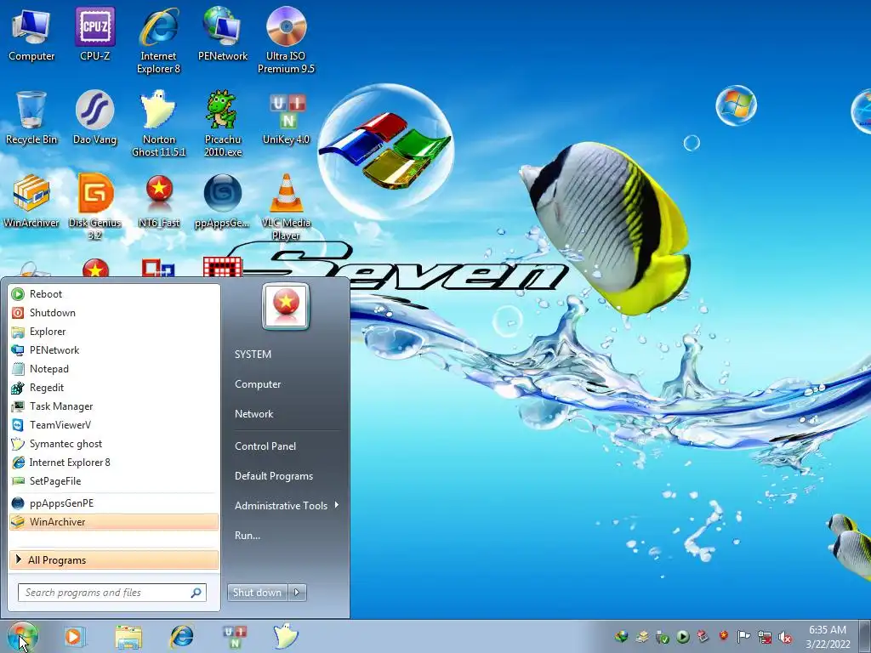Open the file explorer taskbar icon
Viewport: 871px width, 653px height.
128,636
